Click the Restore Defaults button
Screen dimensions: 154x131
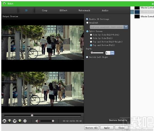point(118,120)
